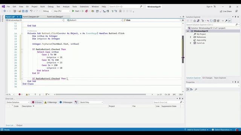241x135 pixels.
Task: Open the Click event member dropdown
Action: pyautogui.click(x=152, y=20)
